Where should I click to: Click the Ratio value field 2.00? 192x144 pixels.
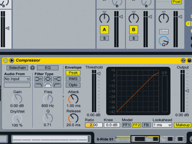tap(94, 125)
